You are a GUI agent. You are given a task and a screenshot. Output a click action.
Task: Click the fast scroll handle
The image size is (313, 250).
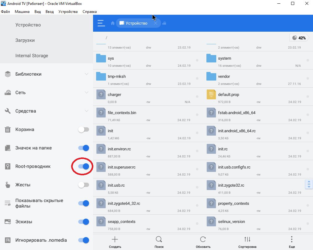point(309,184)
